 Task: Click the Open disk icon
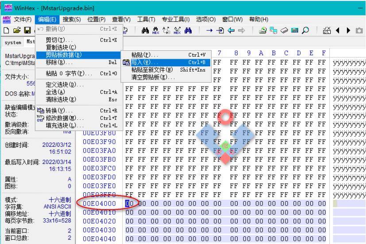pyautogui.click(x=262, y=30)
